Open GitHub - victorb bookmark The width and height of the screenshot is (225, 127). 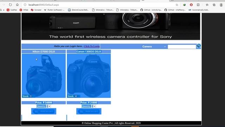coord(151,10)
